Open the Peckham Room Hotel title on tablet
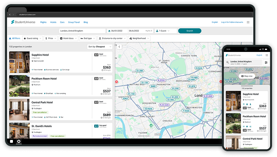This screenshot has width=277, height=157. point(44,78)
